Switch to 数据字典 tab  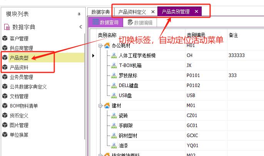click(x=100, y=12)
